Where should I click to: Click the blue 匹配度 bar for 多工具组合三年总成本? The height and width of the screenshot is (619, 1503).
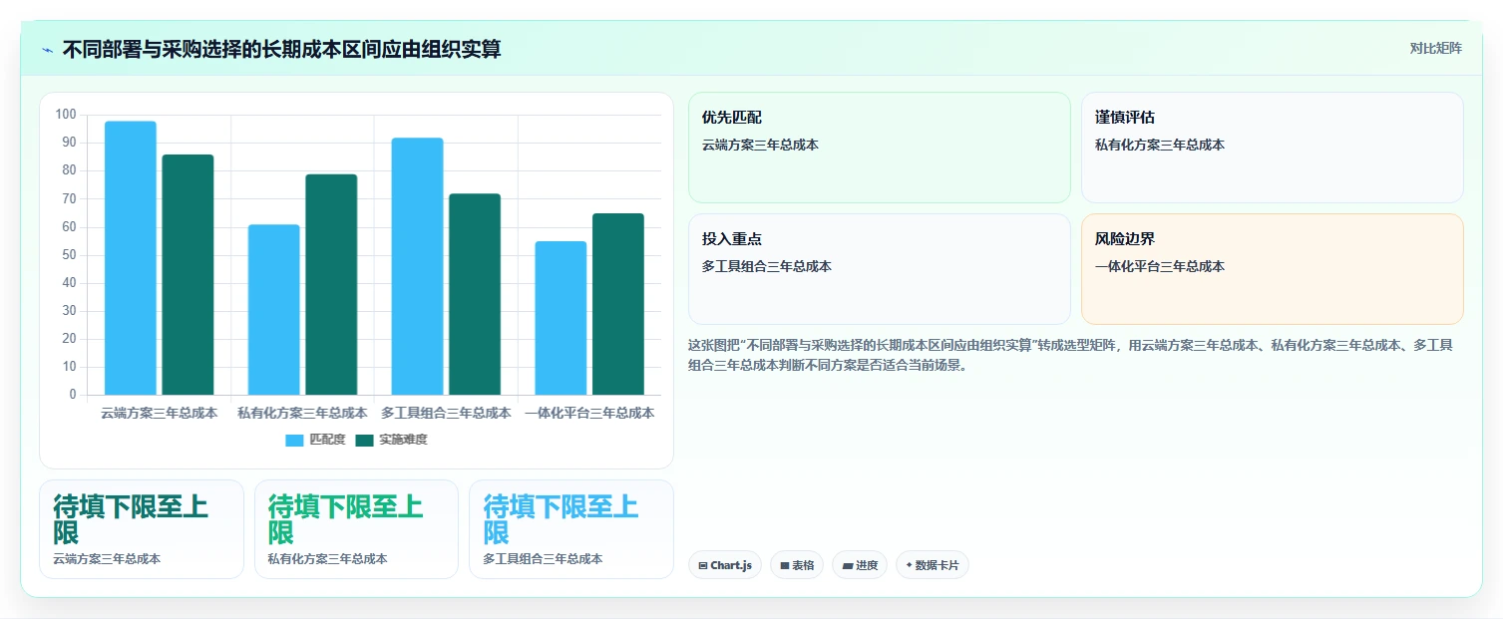417,266
